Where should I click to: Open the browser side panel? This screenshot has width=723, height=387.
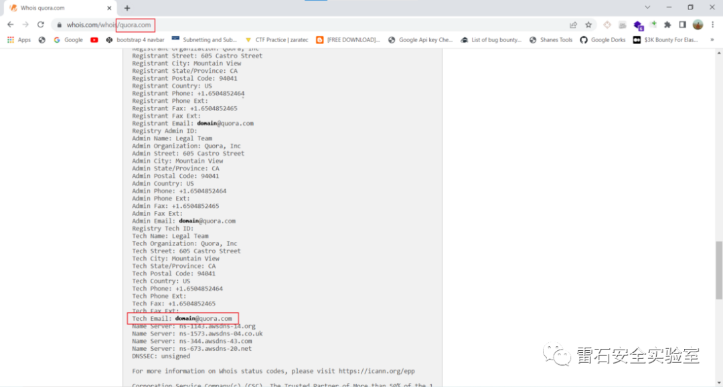(682, 25)
